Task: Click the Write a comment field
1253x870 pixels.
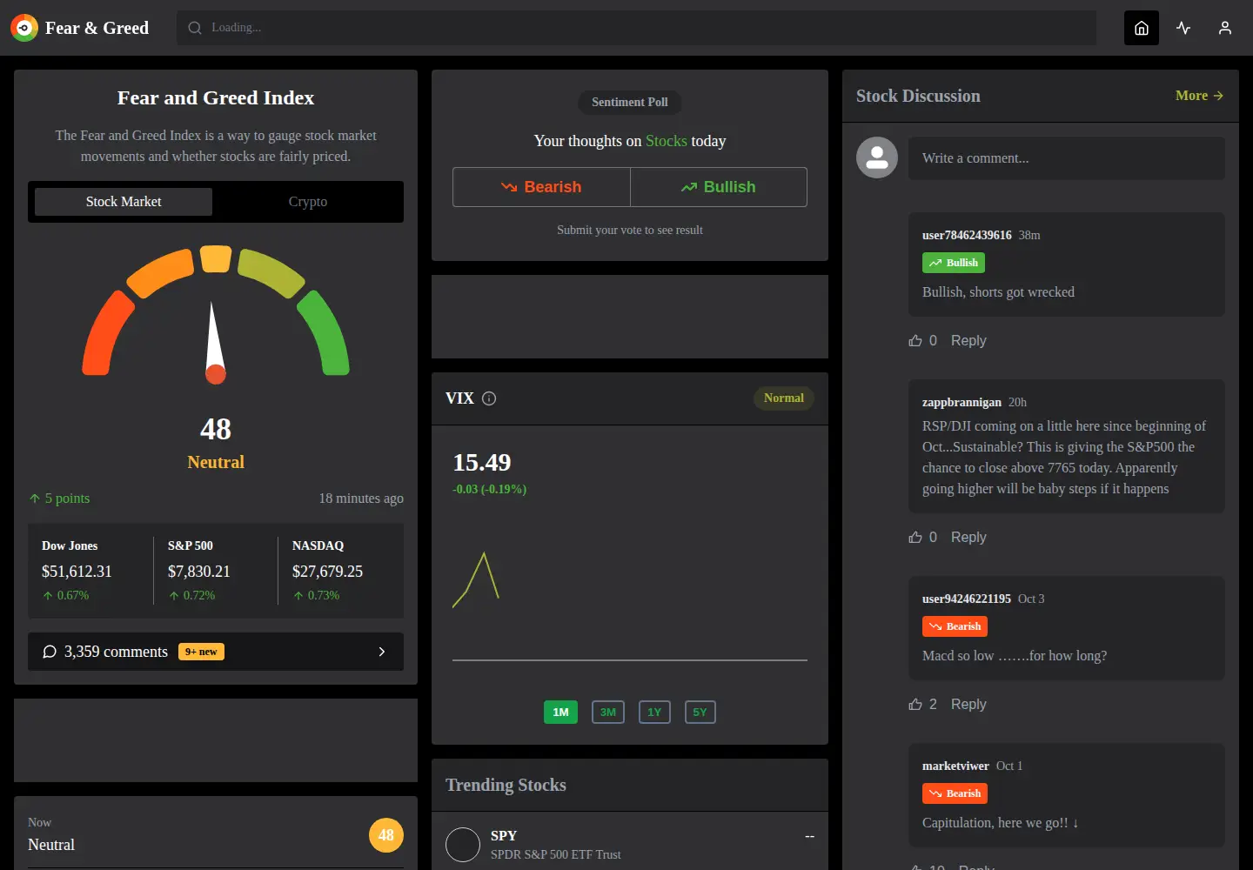Action: pyautogui.click(x=1067, y=158)
